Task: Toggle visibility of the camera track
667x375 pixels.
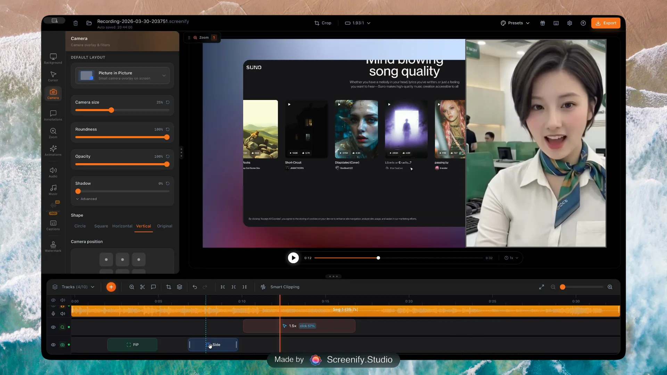Action: (x=53, y=345)
